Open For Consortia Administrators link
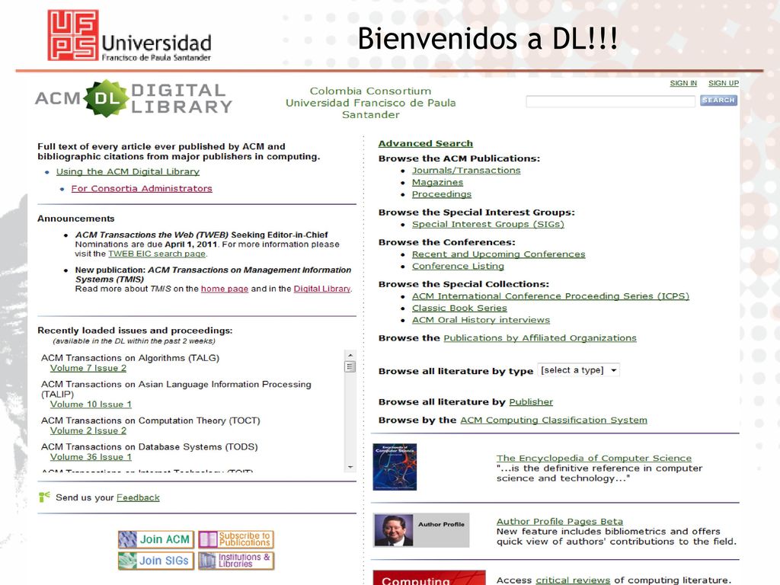The height and width of the screenshot is (585, 780). [x=142, y=188]
